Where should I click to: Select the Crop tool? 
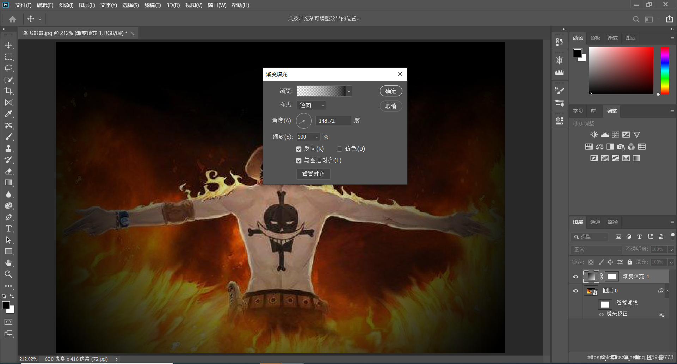[x=8, y=91]
